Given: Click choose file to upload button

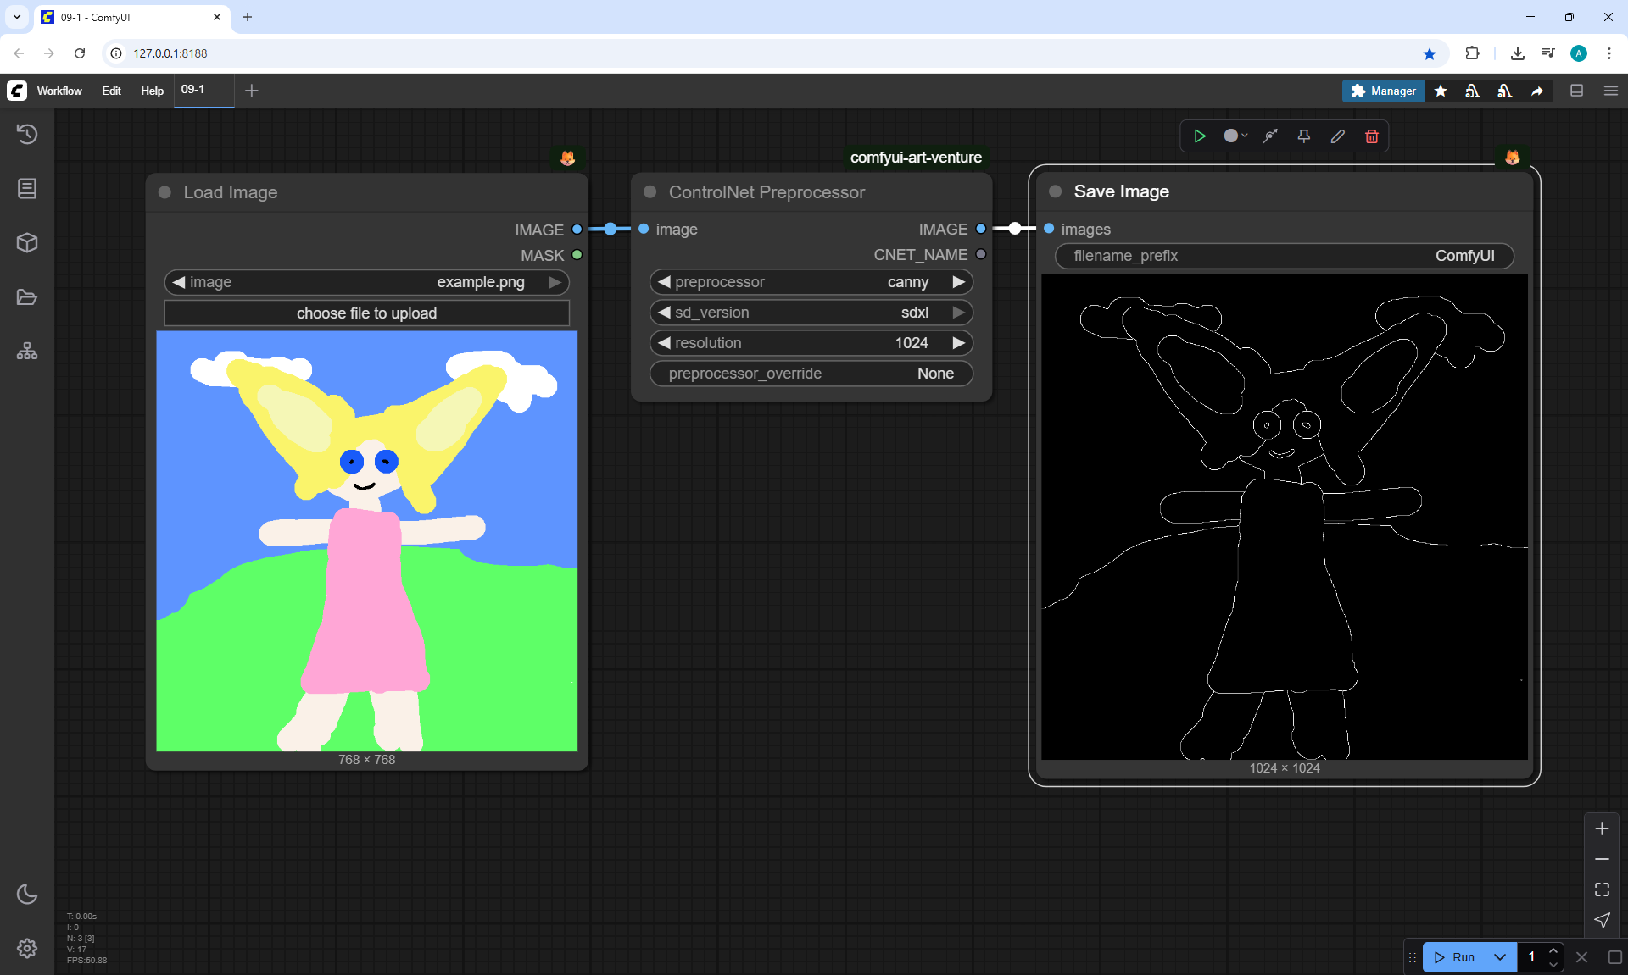Looking at the screenshot, I should (366, 313).
